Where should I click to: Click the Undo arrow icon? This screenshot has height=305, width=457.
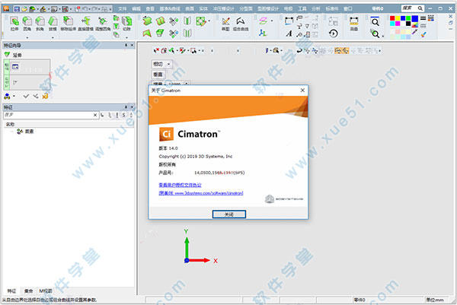[x=85, y=8]
